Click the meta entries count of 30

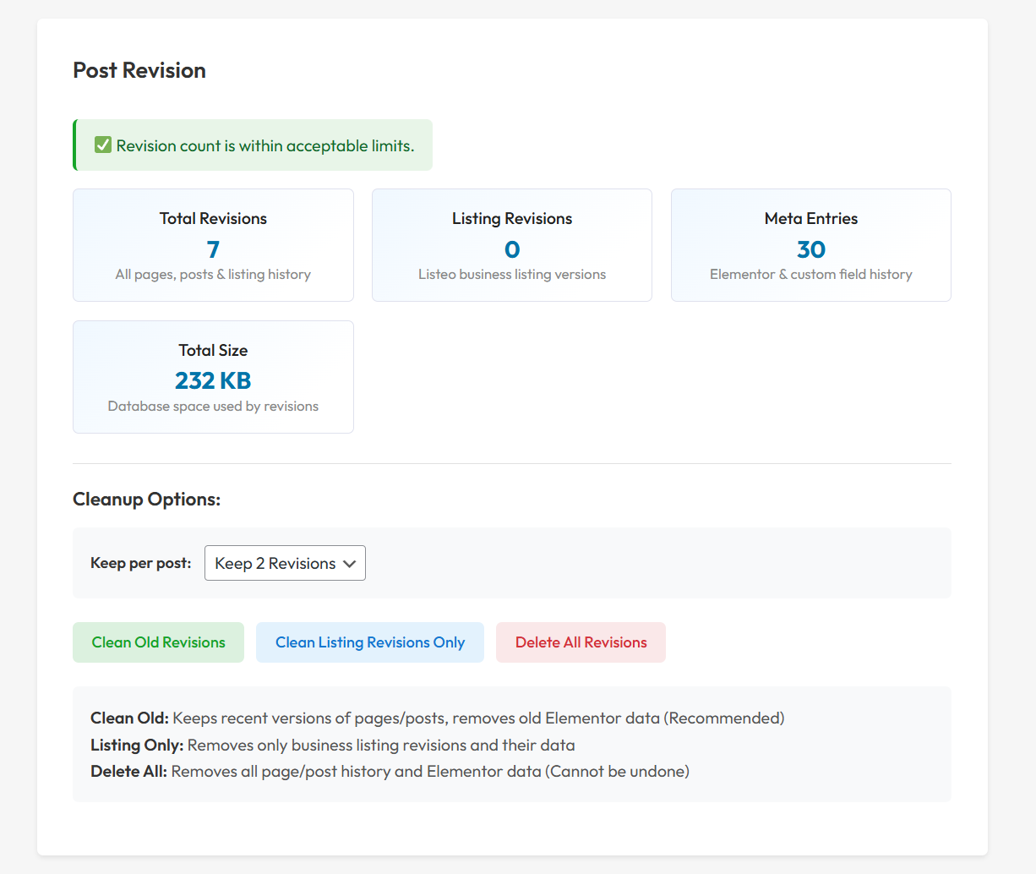(810, 249)
